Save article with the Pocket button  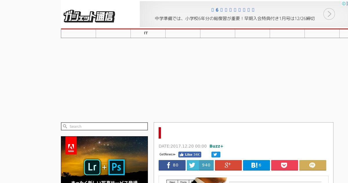click(284, 165)
